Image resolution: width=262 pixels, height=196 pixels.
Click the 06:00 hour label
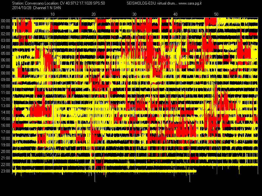[x=6, y=60]
